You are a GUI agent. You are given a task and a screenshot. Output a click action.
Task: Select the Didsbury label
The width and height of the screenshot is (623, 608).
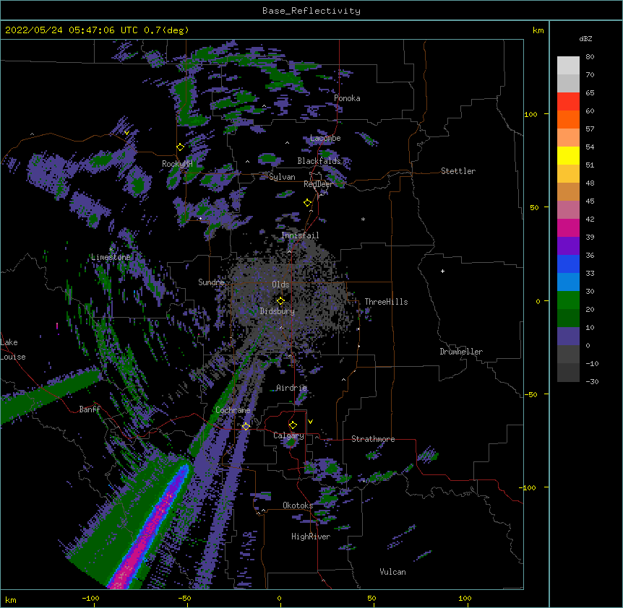tap(278, 311)
